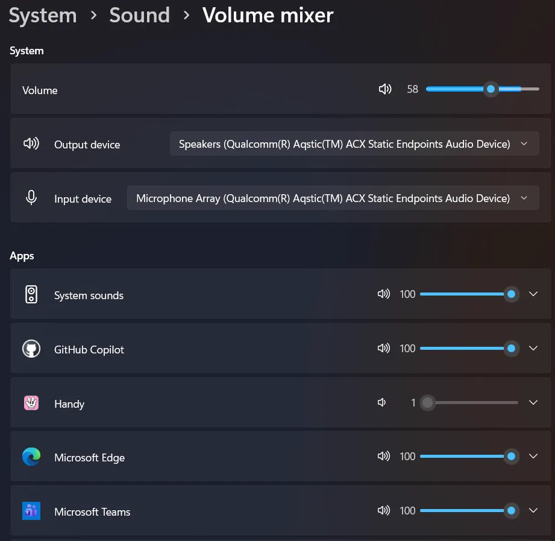Mute Microsoft Teams via its speaker icon
555x541 pixels.
click(x=384, y=510)
